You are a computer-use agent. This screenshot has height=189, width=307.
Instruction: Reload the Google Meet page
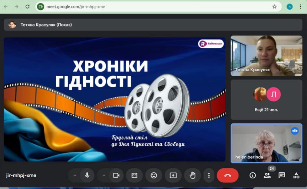[27, 6]
